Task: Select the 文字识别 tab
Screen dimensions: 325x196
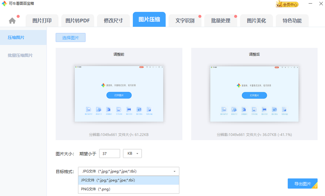Action: (x=185, y=21)
